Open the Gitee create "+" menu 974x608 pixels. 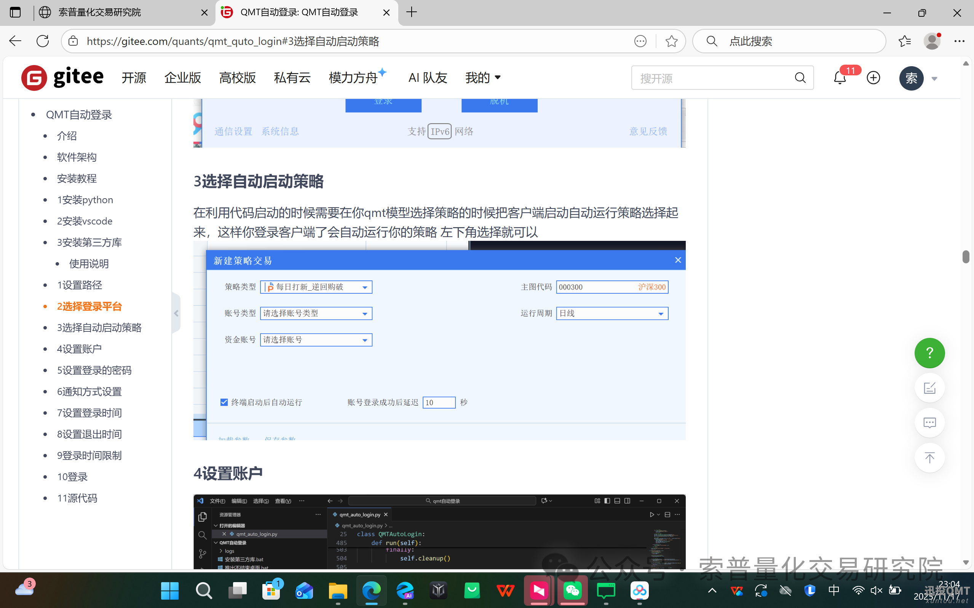click(873, 78)
